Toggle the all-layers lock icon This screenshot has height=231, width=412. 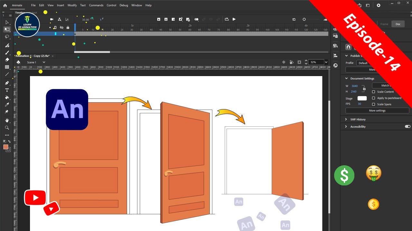coord(68,28)
